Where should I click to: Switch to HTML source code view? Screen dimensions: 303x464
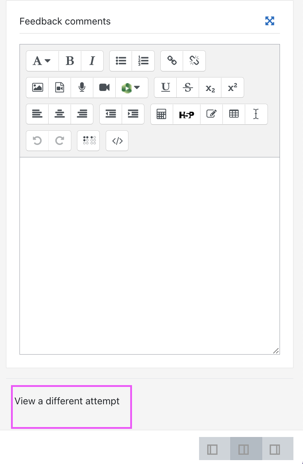pos(117,141)
